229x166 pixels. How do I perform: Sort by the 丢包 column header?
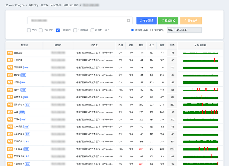(x=120, y=45)
